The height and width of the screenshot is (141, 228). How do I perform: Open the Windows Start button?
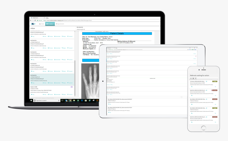[31, 100]
